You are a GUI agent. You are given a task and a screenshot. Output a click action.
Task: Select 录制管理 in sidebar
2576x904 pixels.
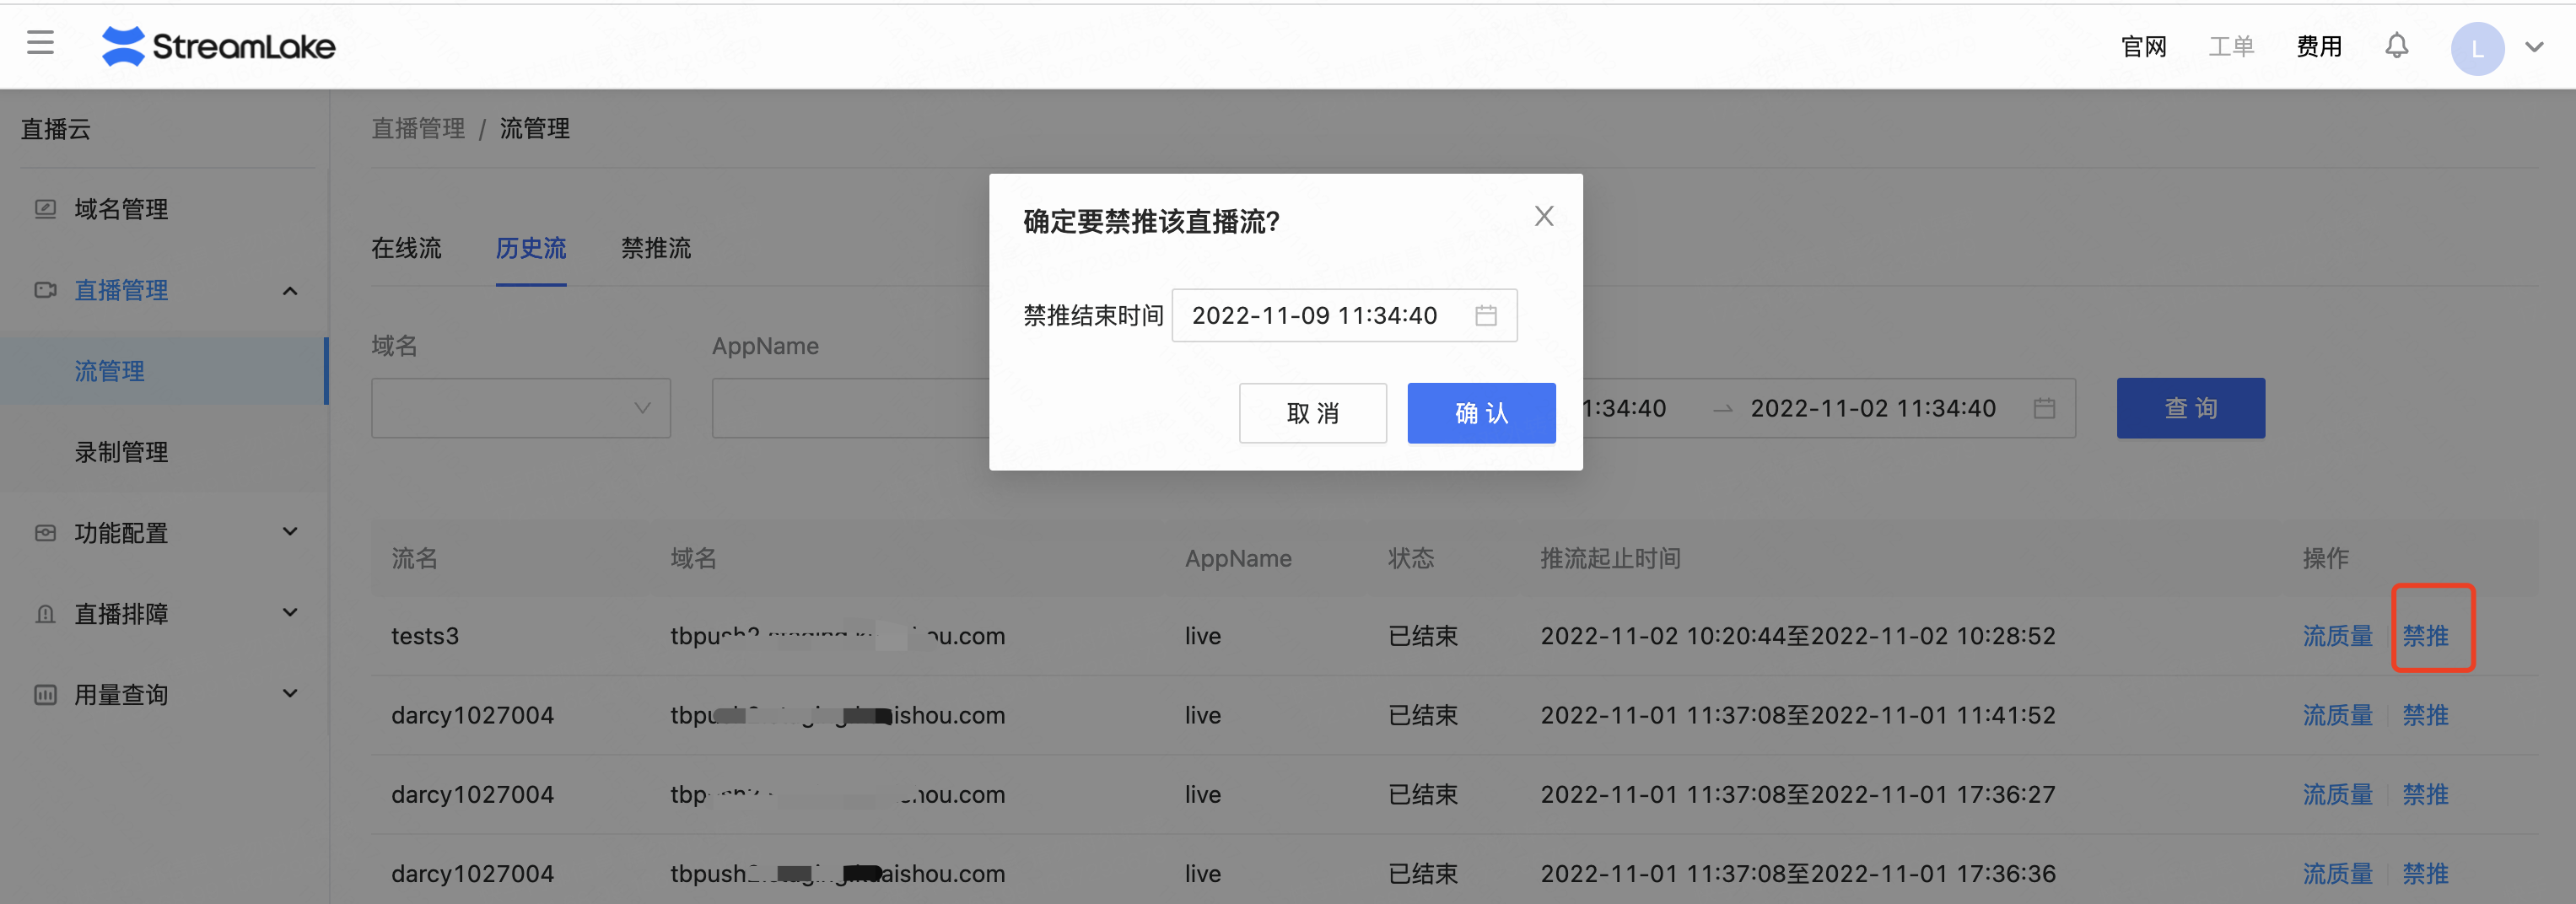tap(121, 452)
